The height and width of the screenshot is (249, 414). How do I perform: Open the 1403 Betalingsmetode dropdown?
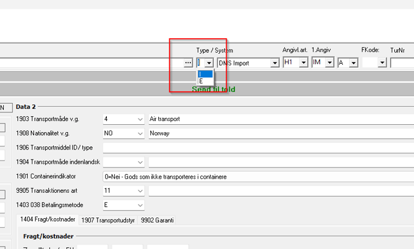pyautogui.click(x=140, y=205)
